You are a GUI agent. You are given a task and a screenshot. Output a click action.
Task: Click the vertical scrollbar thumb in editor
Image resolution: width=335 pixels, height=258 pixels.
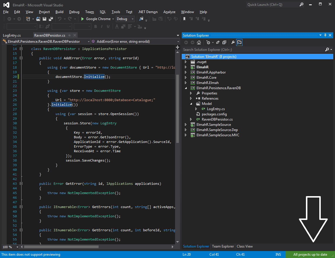click(178, 109)
